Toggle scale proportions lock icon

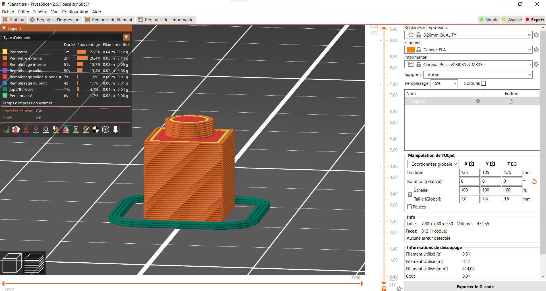pyautogui.click(x=410, y=195)
